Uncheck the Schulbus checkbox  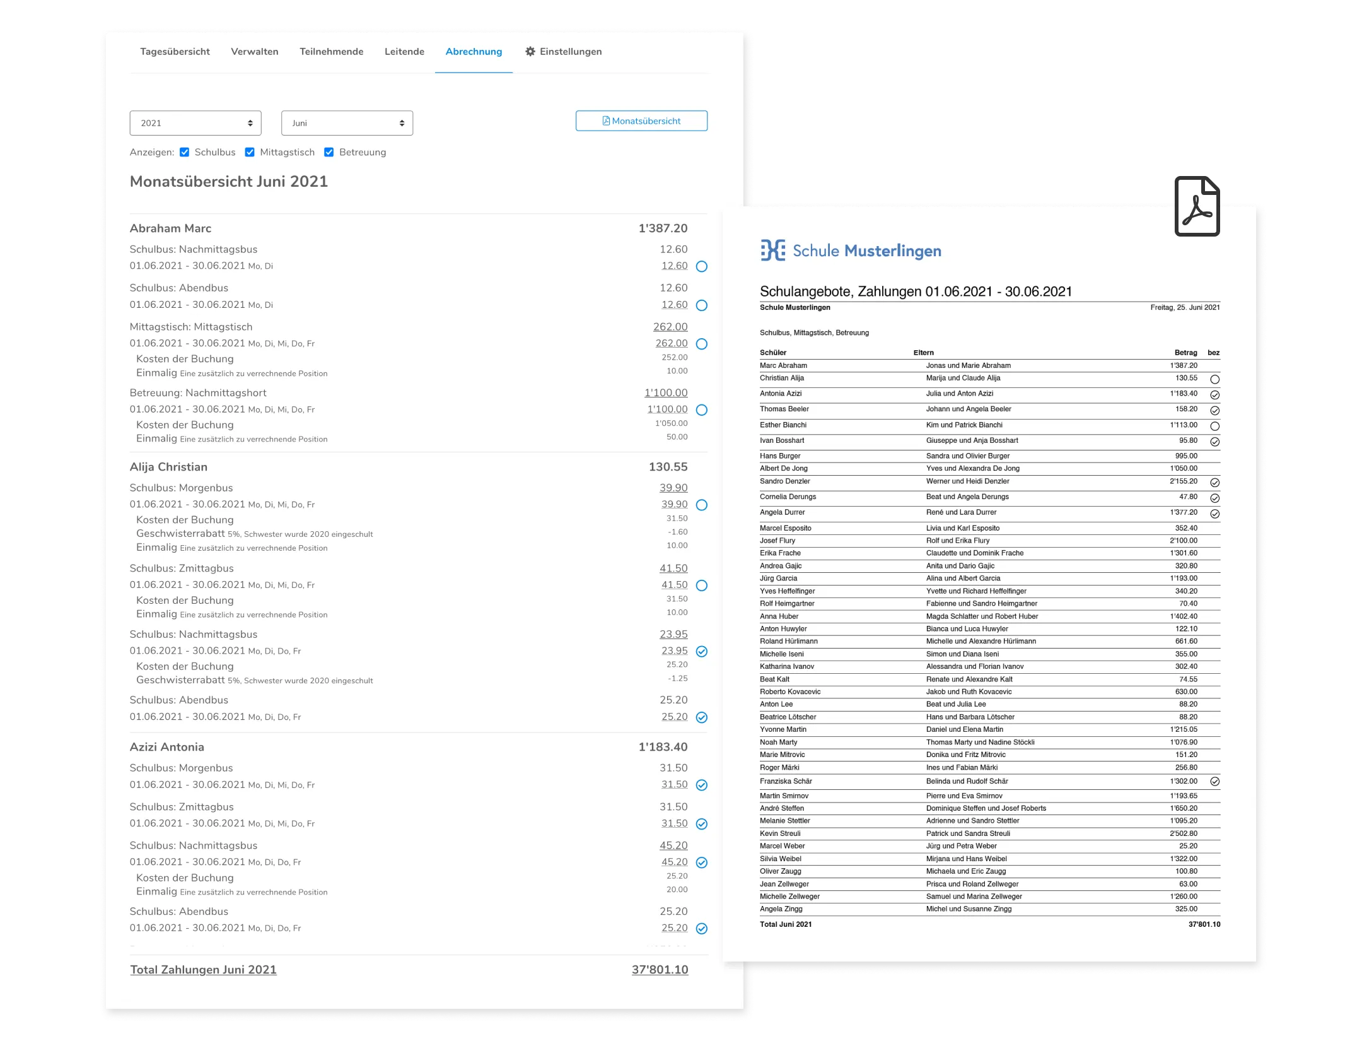pyautogui.click(x=185, y=152)
